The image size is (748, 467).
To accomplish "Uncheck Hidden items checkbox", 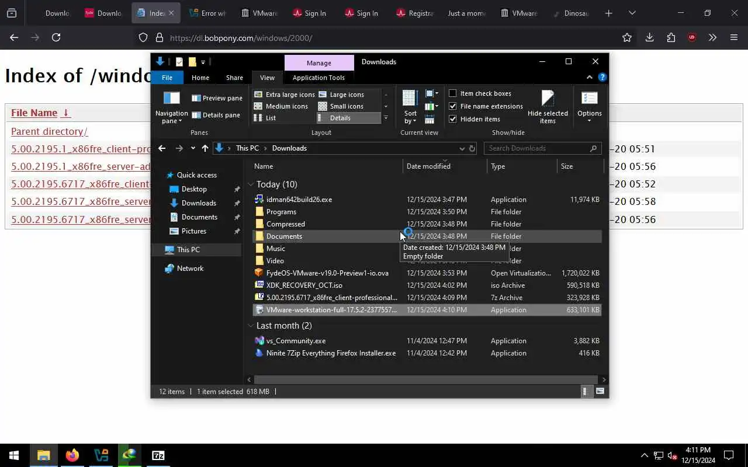I will point(453,119).
